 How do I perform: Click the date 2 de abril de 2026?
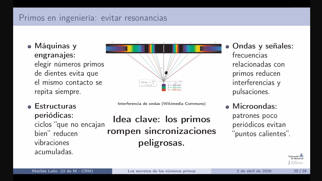click(x=254, y=171)
